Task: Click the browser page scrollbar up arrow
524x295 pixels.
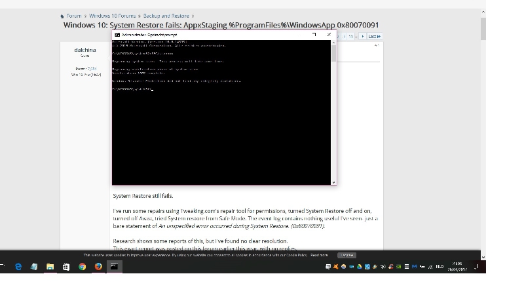Action: 483,12
